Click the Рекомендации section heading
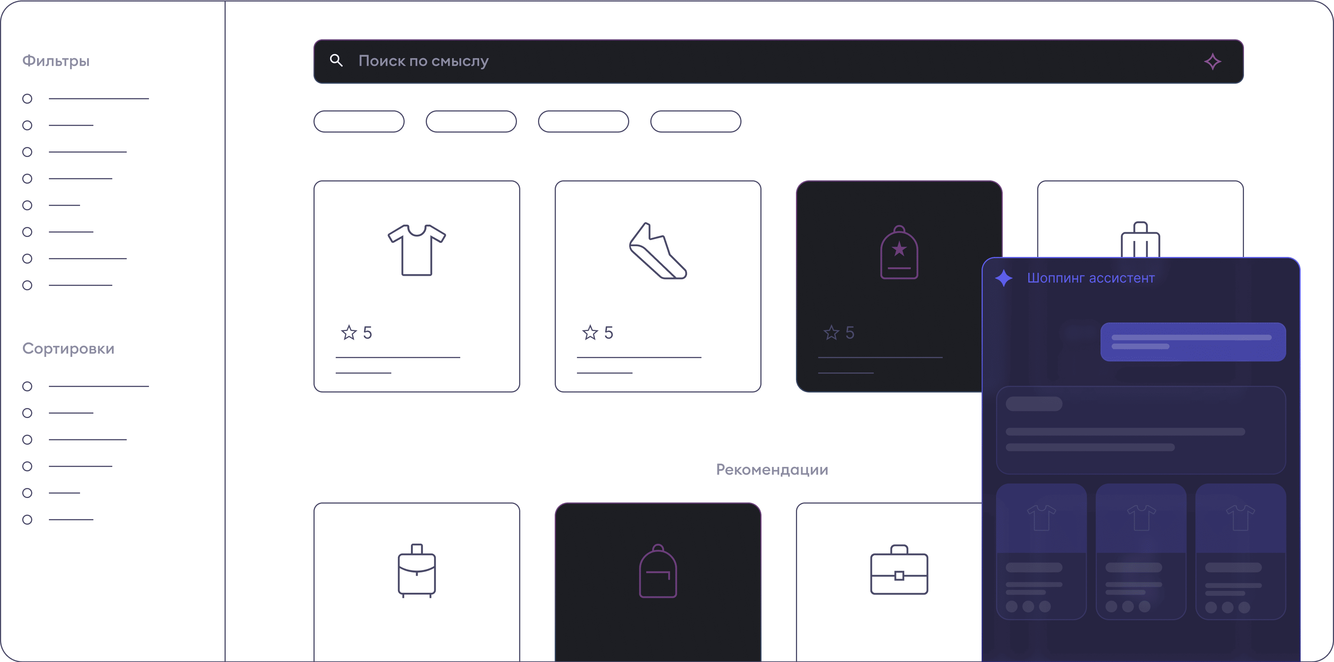Image resolution: width=1334 pixels, height=662 pixels. coord(772,469)
